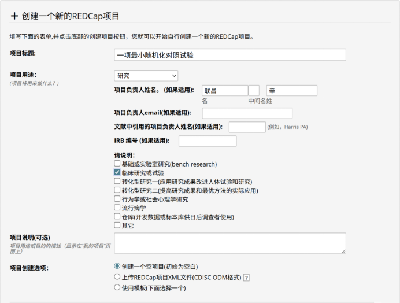The width and height of the screenshot is (400, 303).
Task: Select the 仓库 repository checkbox
Action: 117,216
